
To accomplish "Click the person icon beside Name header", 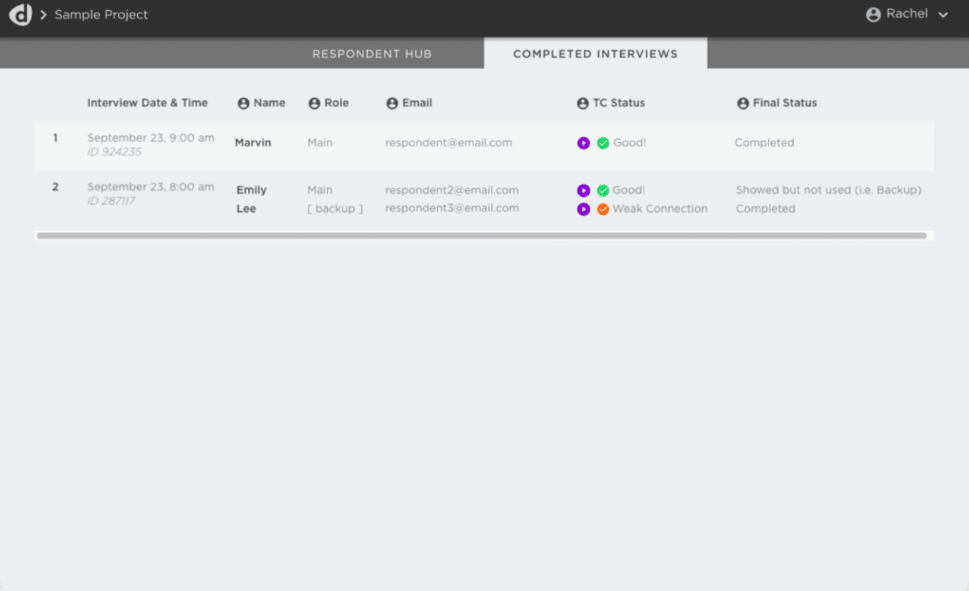I will (244, 103).
